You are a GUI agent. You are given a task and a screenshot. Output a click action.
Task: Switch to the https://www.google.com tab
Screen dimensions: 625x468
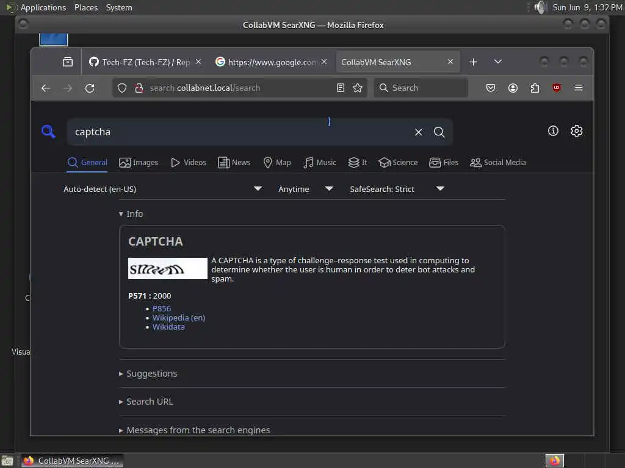coord(271,62)
